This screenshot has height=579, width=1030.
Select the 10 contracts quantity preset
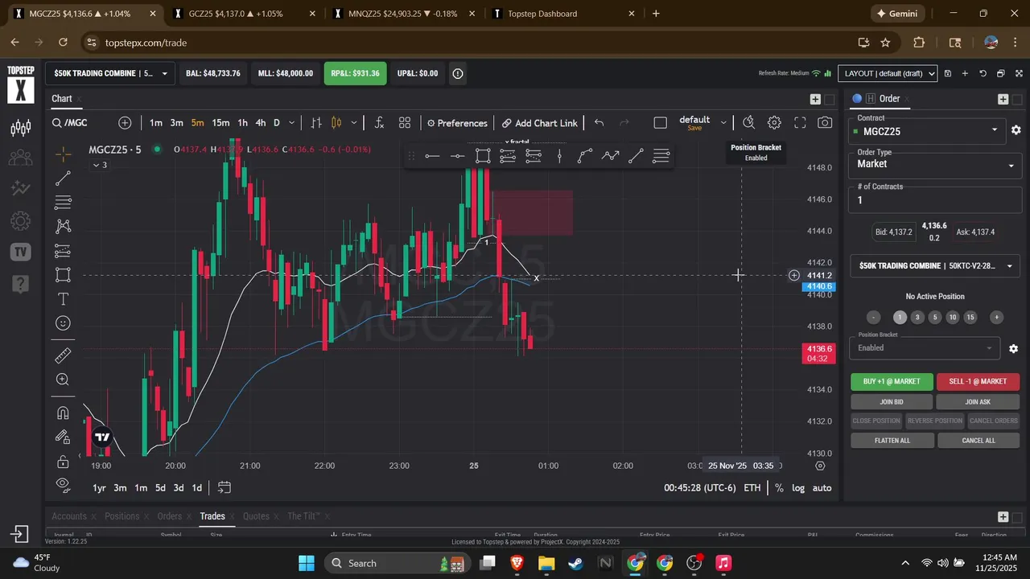click(953, 318)
